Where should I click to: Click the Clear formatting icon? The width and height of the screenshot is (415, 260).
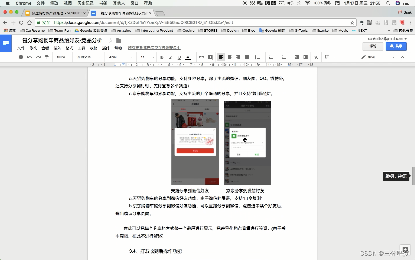(316, 57)
